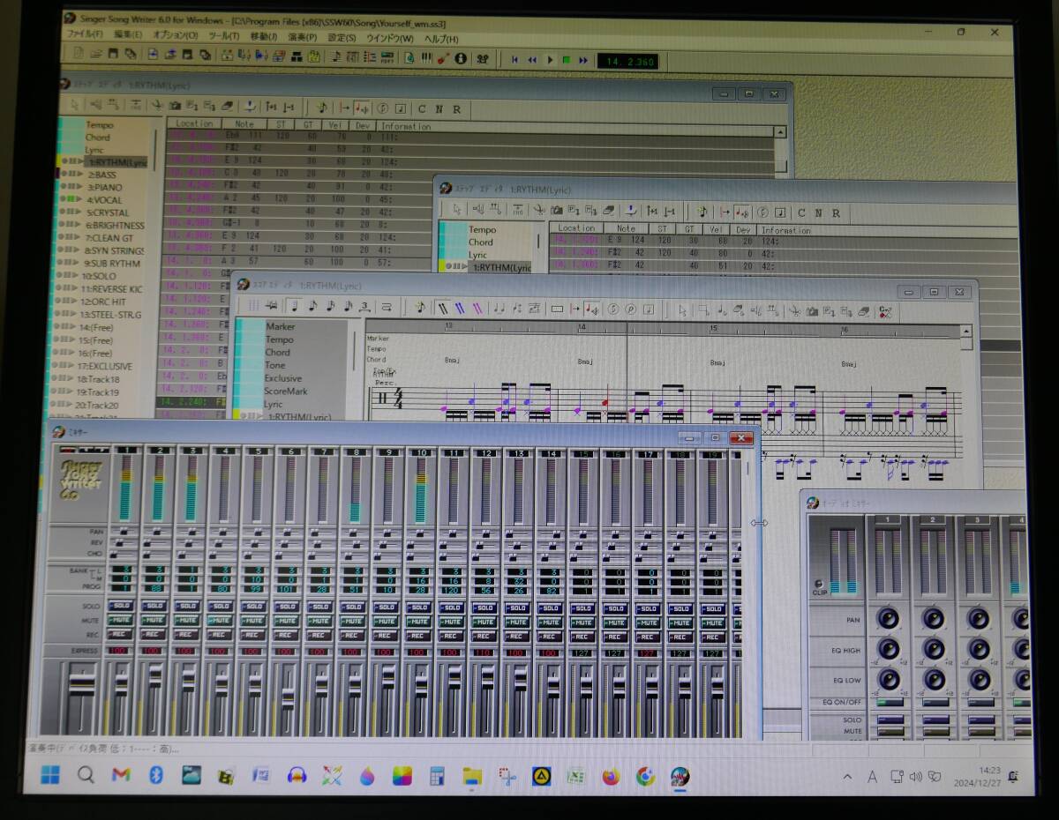Open the オプション(O) menu

point(176,35)
